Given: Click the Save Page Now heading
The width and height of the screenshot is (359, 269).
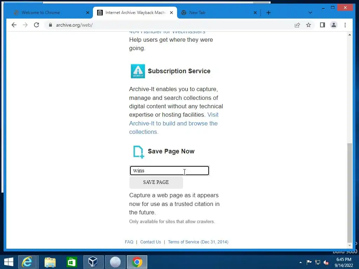Looking at the screenshot, I should click(171, 151).
